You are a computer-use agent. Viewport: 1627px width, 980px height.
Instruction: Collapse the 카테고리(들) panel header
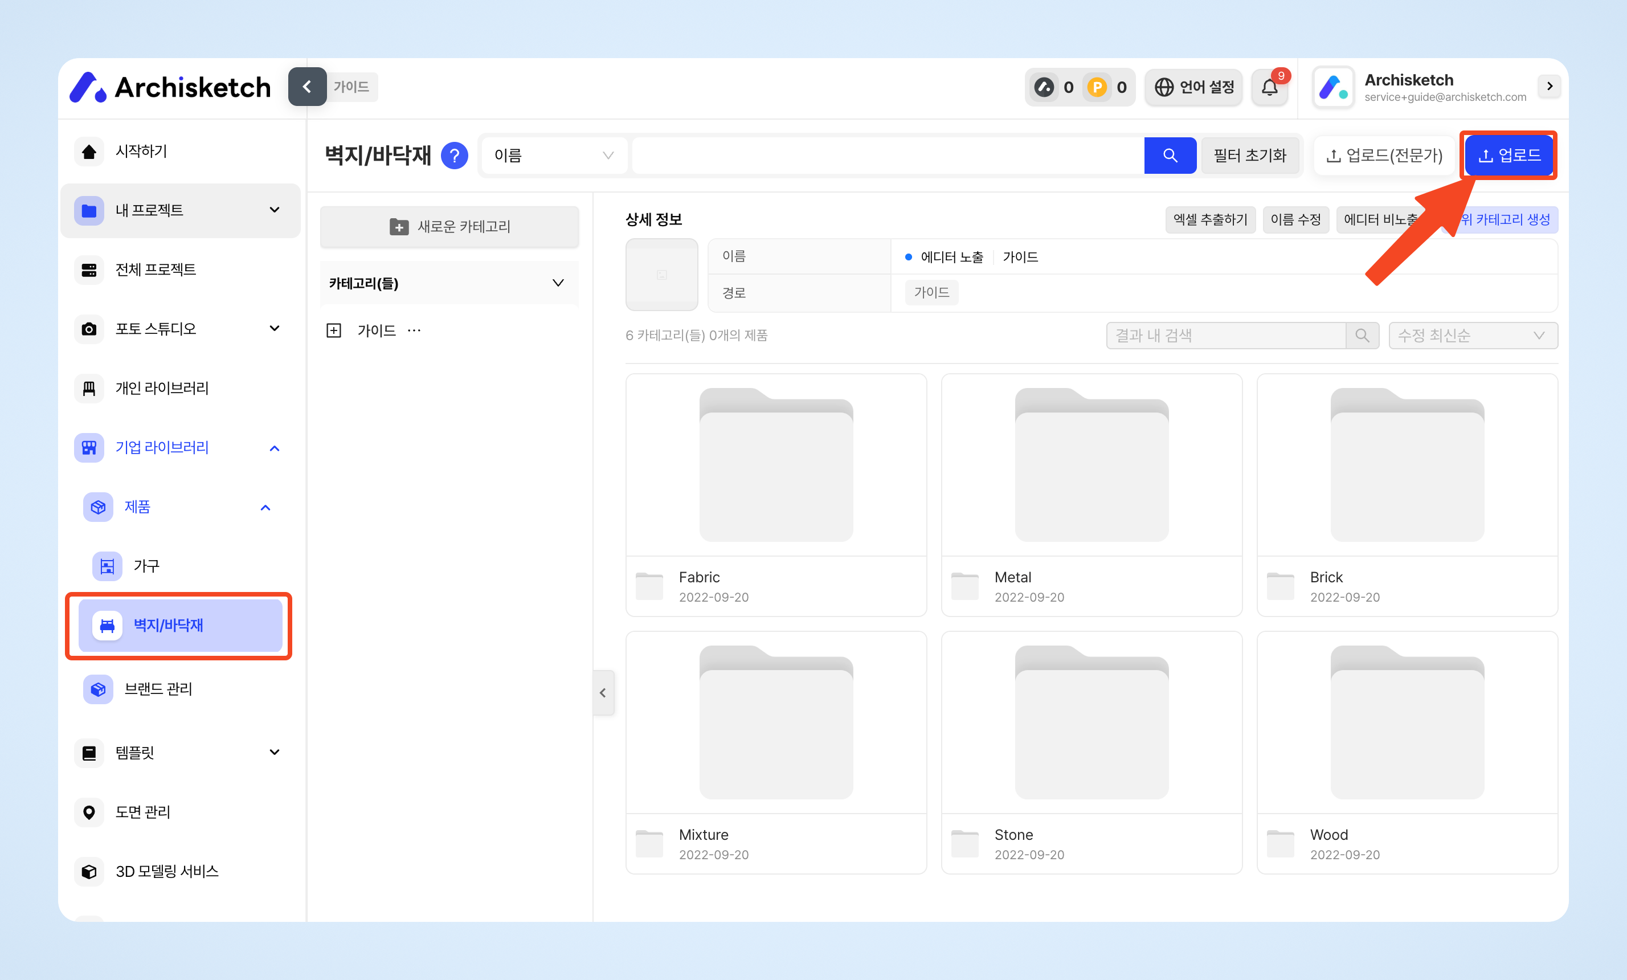coord(449,283)
